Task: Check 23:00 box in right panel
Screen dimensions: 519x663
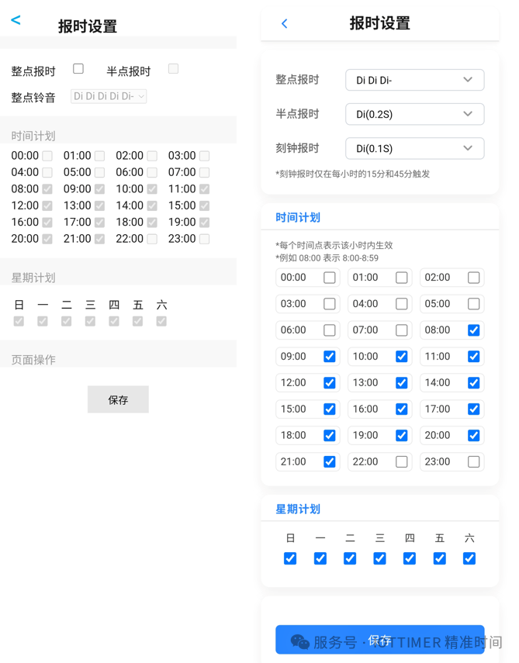Action: click(x=474, y=461)
